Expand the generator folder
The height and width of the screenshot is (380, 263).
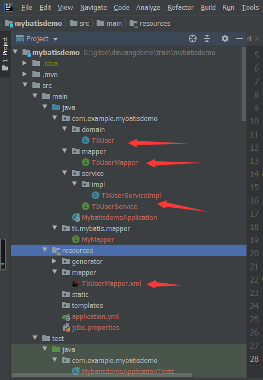tap(55, 261)
